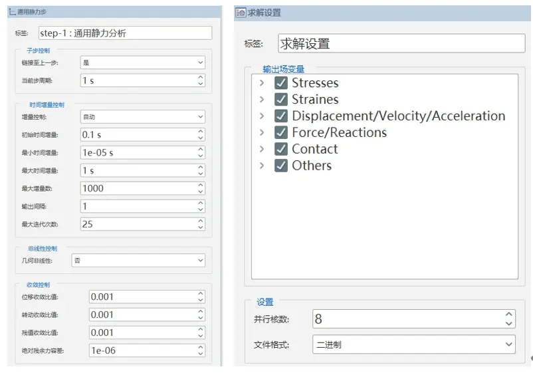
Task: Increase the 位移收敛比值 value
Action: 201,294
